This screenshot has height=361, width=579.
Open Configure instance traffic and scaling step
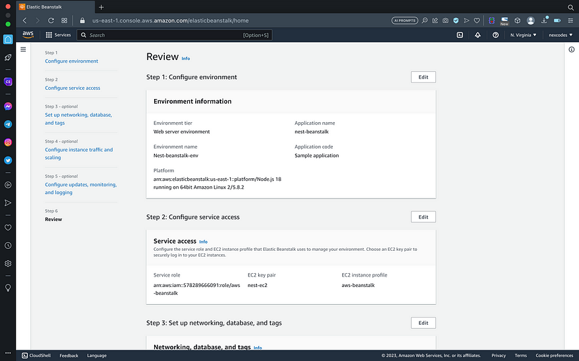pyautogui.click(x=79, y=154)
